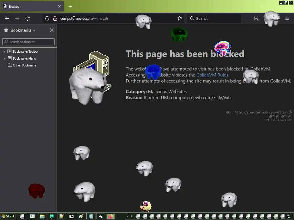This screenshot has height=220, width=294.
Task: Open the CollabVM Rules link
Action: point(212,75)
